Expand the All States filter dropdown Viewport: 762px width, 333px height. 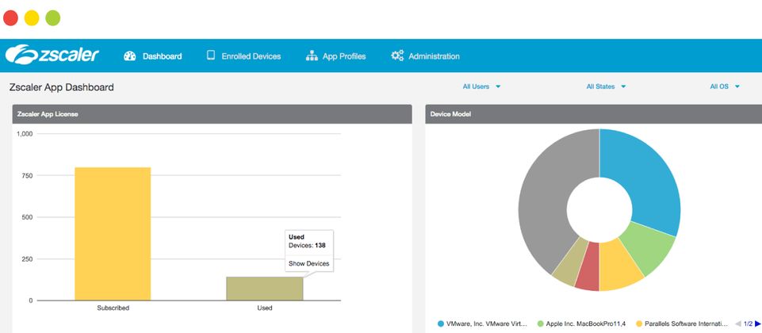(x=606, y=86)
